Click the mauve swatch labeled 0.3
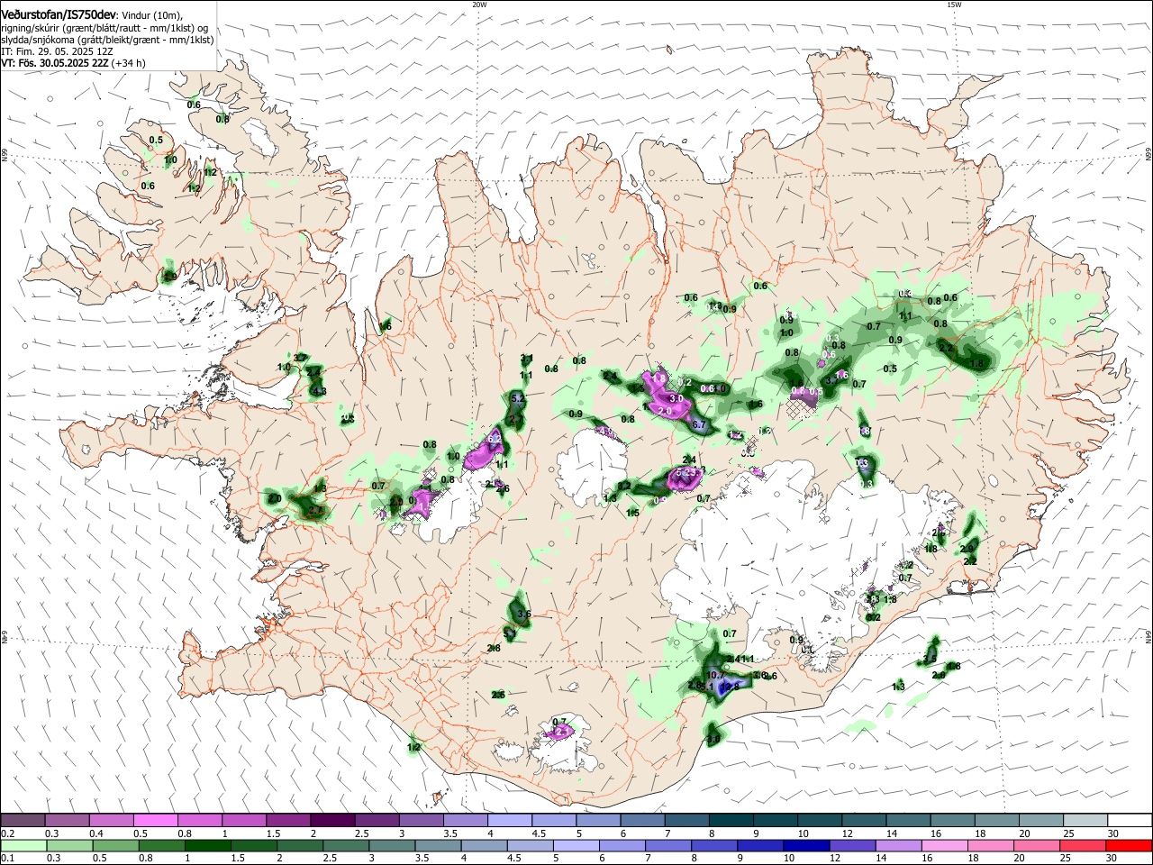 click(67, 820)
